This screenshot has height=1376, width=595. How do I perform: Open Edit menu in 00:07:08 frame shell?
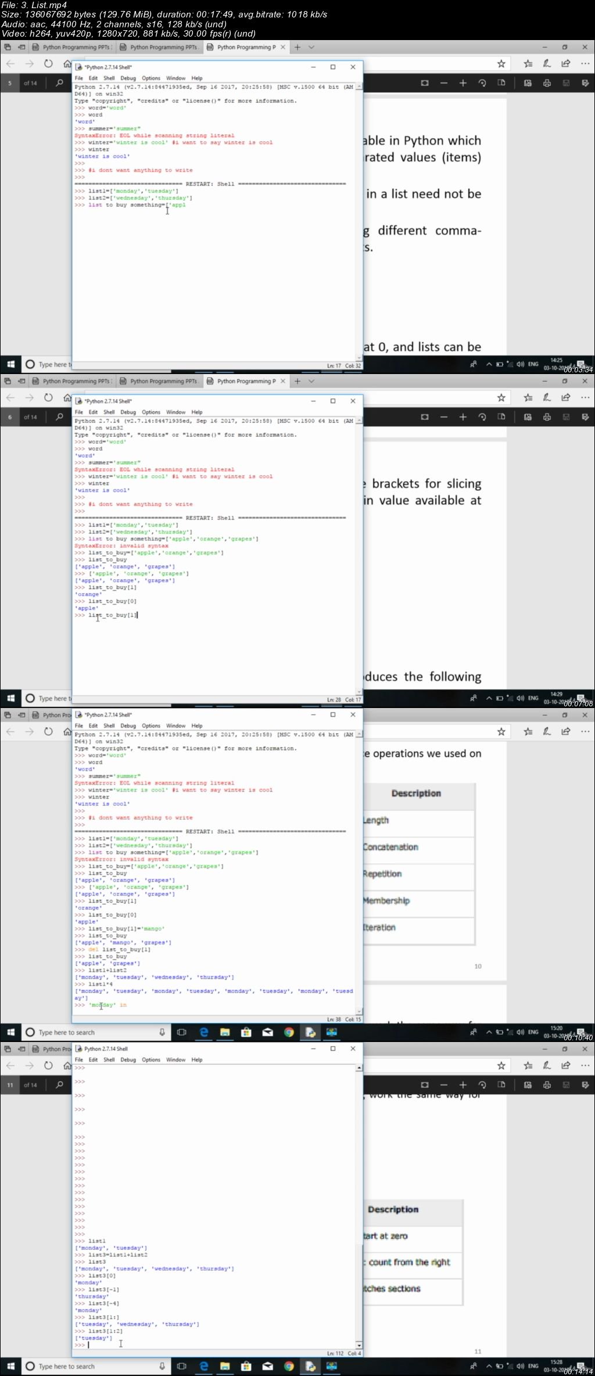coord(93,412)
